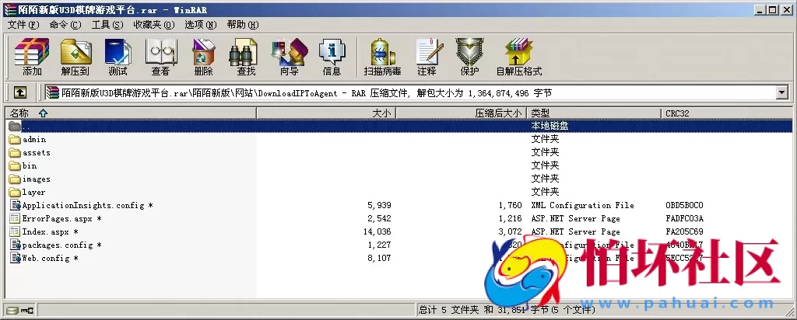Sort by Name (名称) column header
The image size is (797, 320).
tap(131, 113)
